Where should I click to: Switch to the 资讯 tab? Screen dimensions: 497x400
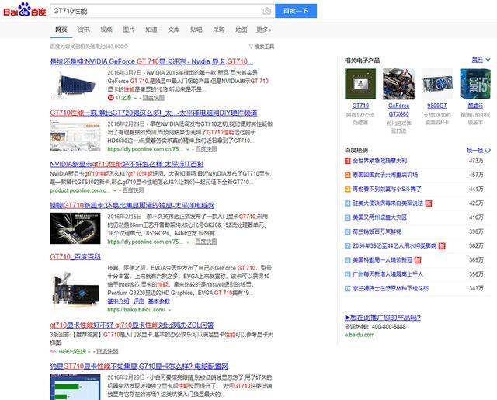tap(84, 30)
